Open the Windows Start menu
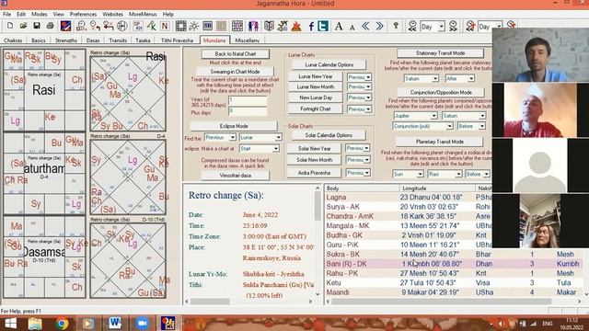 point(10,324)
